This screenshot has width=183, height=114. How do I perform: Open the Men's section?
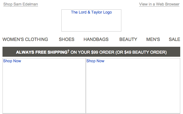[153, 40]
